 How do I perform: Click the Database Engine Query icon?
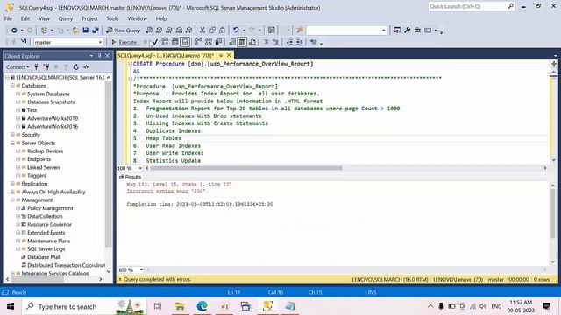click(149, 31)
